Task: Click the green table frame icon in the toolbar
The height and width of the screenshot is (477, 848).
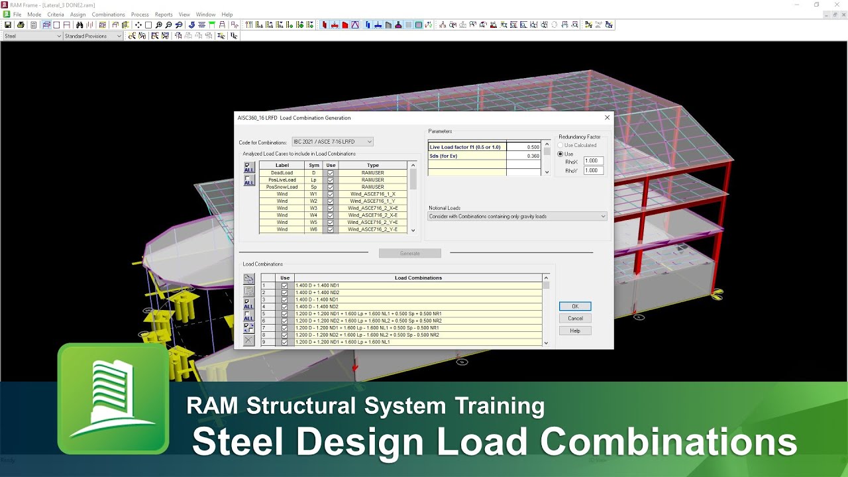Action: [212, 25]
